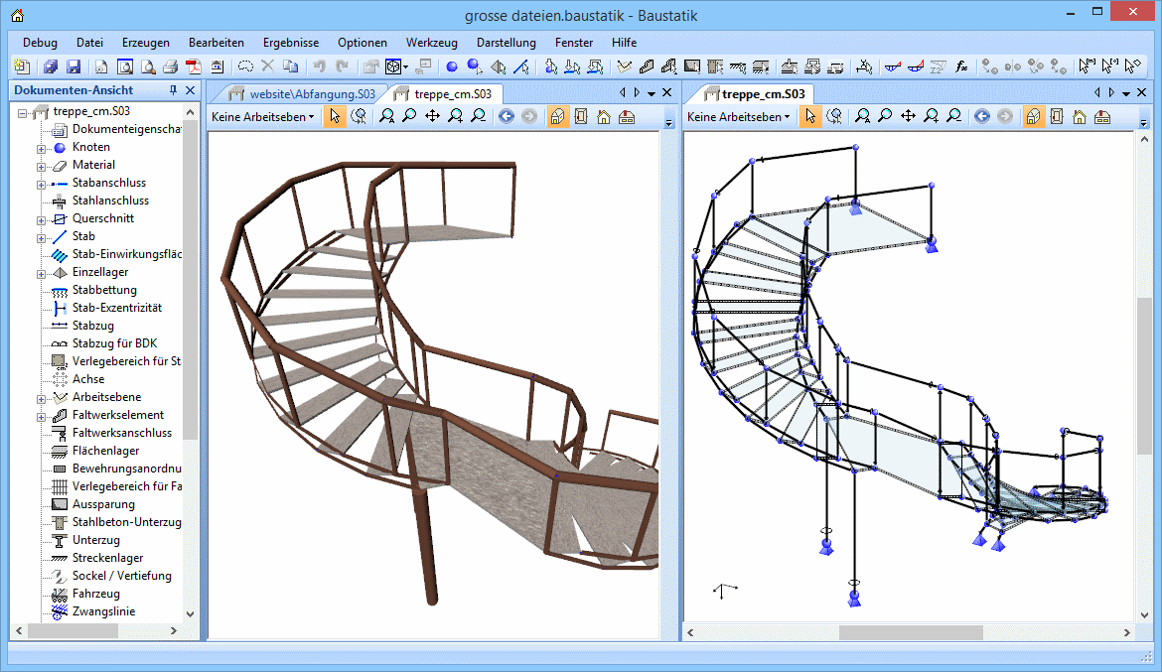Expand the Knoten tree node
This screenshot has height=672, width=1162.
(x=42, y=148)
